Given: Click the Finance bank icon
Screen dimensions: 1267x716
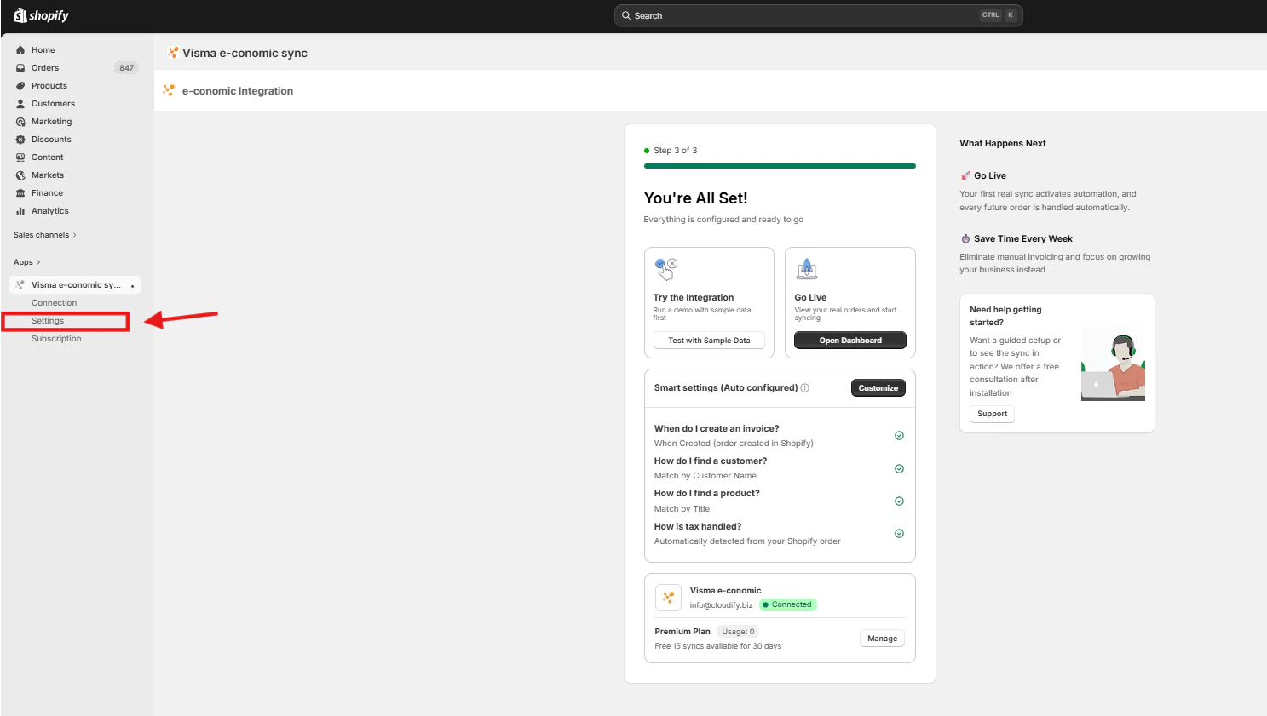Looking at the screenshot, I should (x=20, y=193).
